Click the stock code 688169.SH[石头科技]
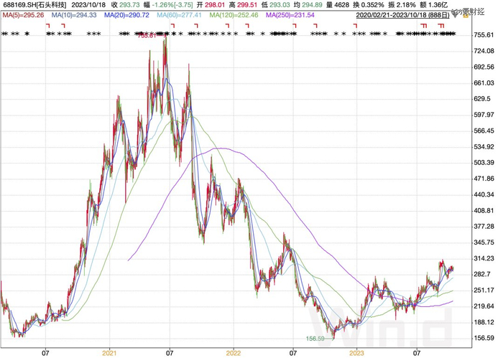This screenshot has width=503, height=358. click(34, 5)
